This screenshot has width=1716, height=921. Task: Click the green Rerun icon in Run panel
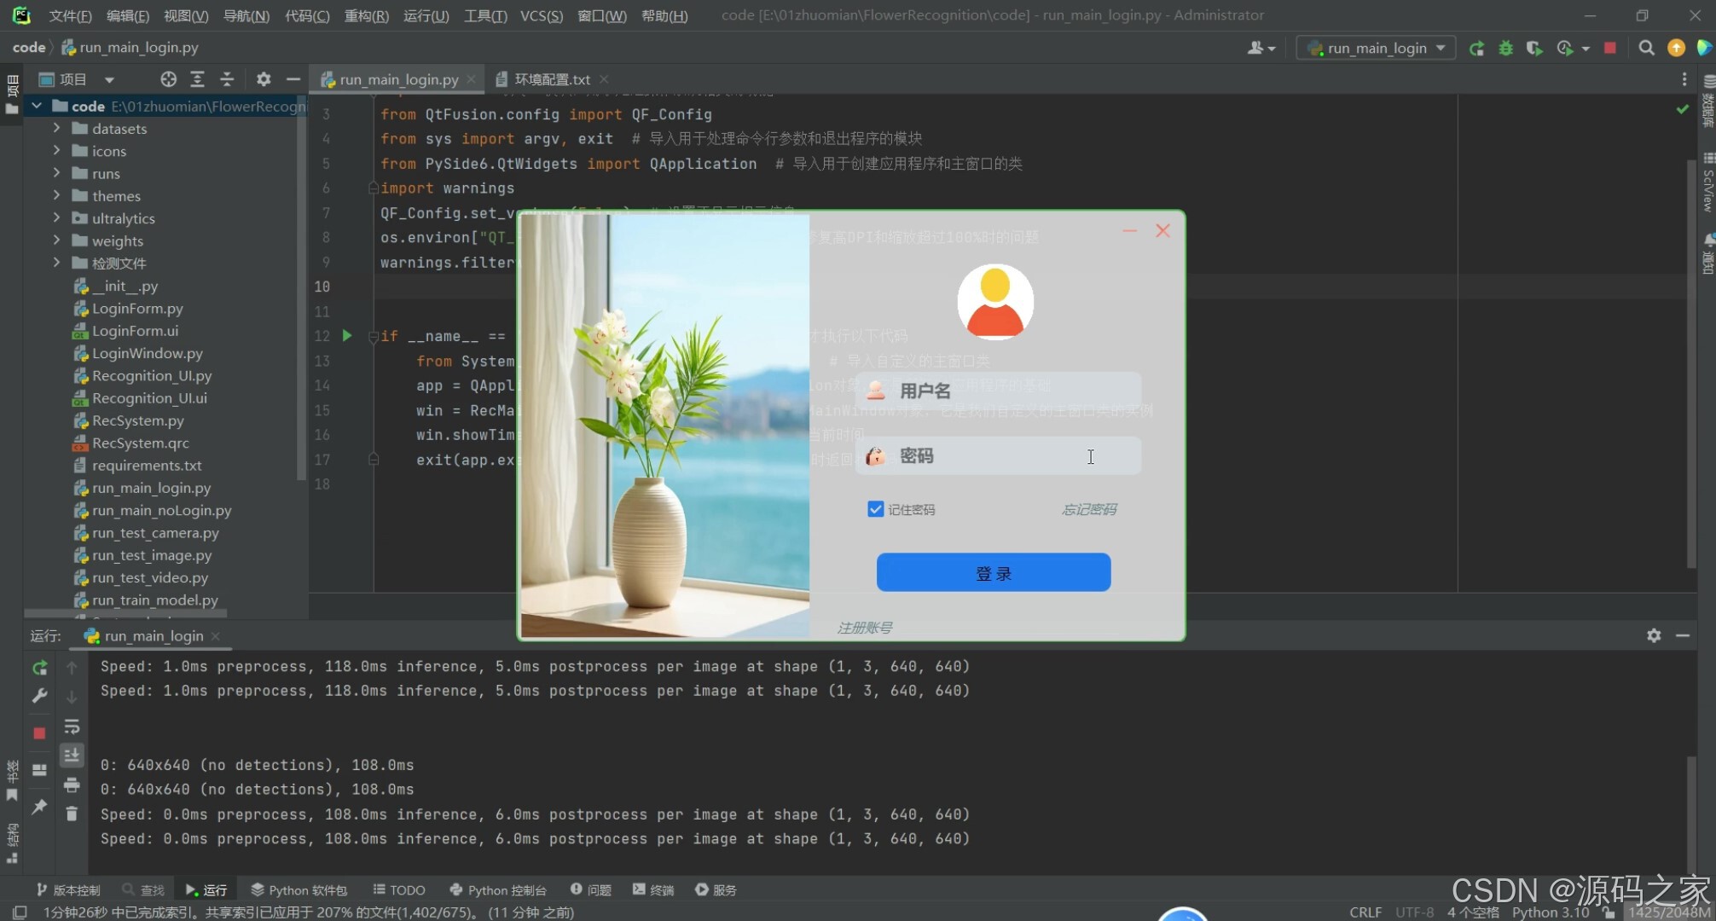coord(39,668)
